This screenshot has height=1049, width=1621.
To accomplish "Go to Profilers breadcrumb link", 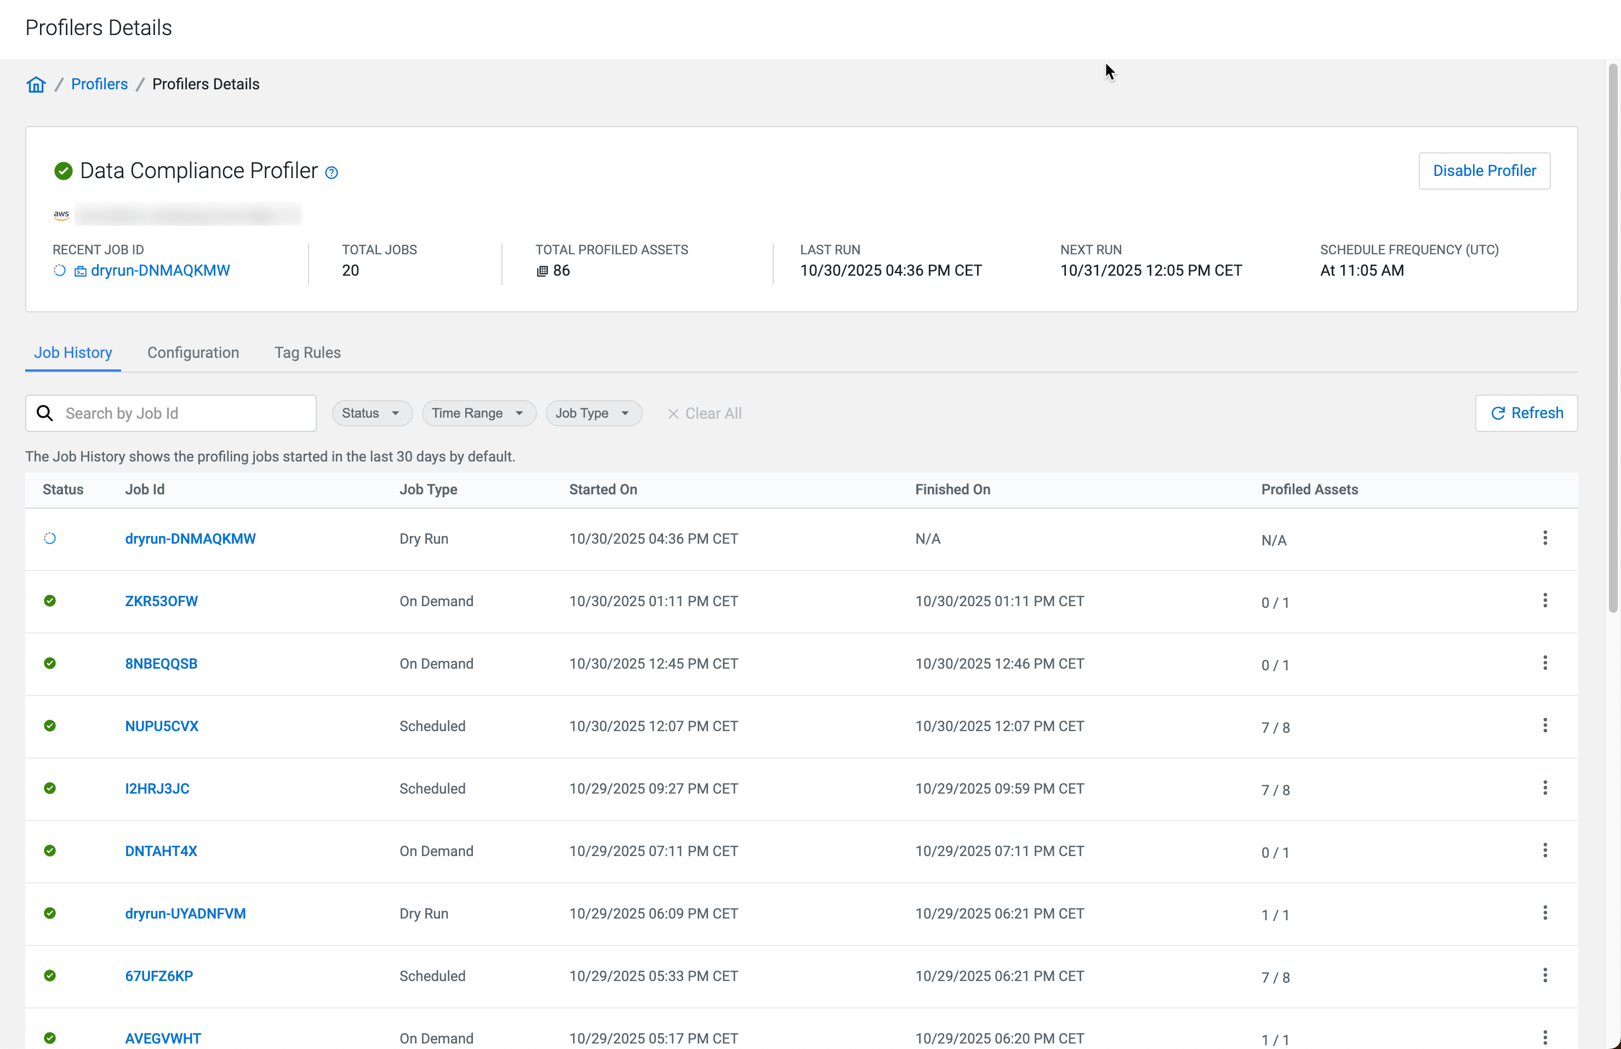I will click(99, 84).
